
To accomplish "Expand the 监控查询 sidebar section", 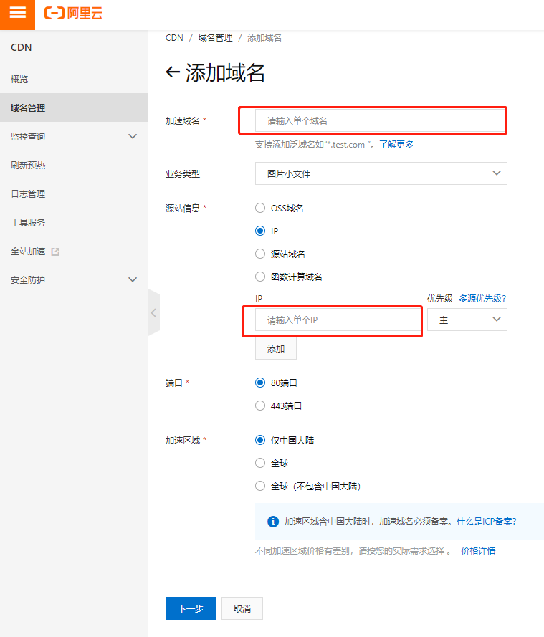I will click(x=132, y=136).
